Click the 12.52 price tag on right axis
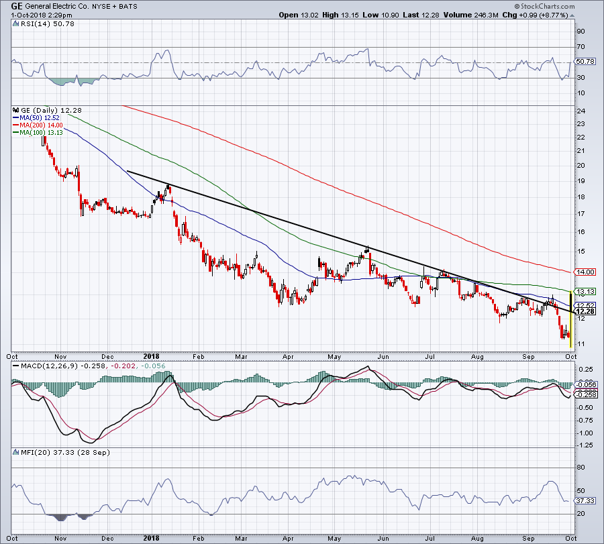The width and height of the screenshot is (604, 544). point(585,305)
